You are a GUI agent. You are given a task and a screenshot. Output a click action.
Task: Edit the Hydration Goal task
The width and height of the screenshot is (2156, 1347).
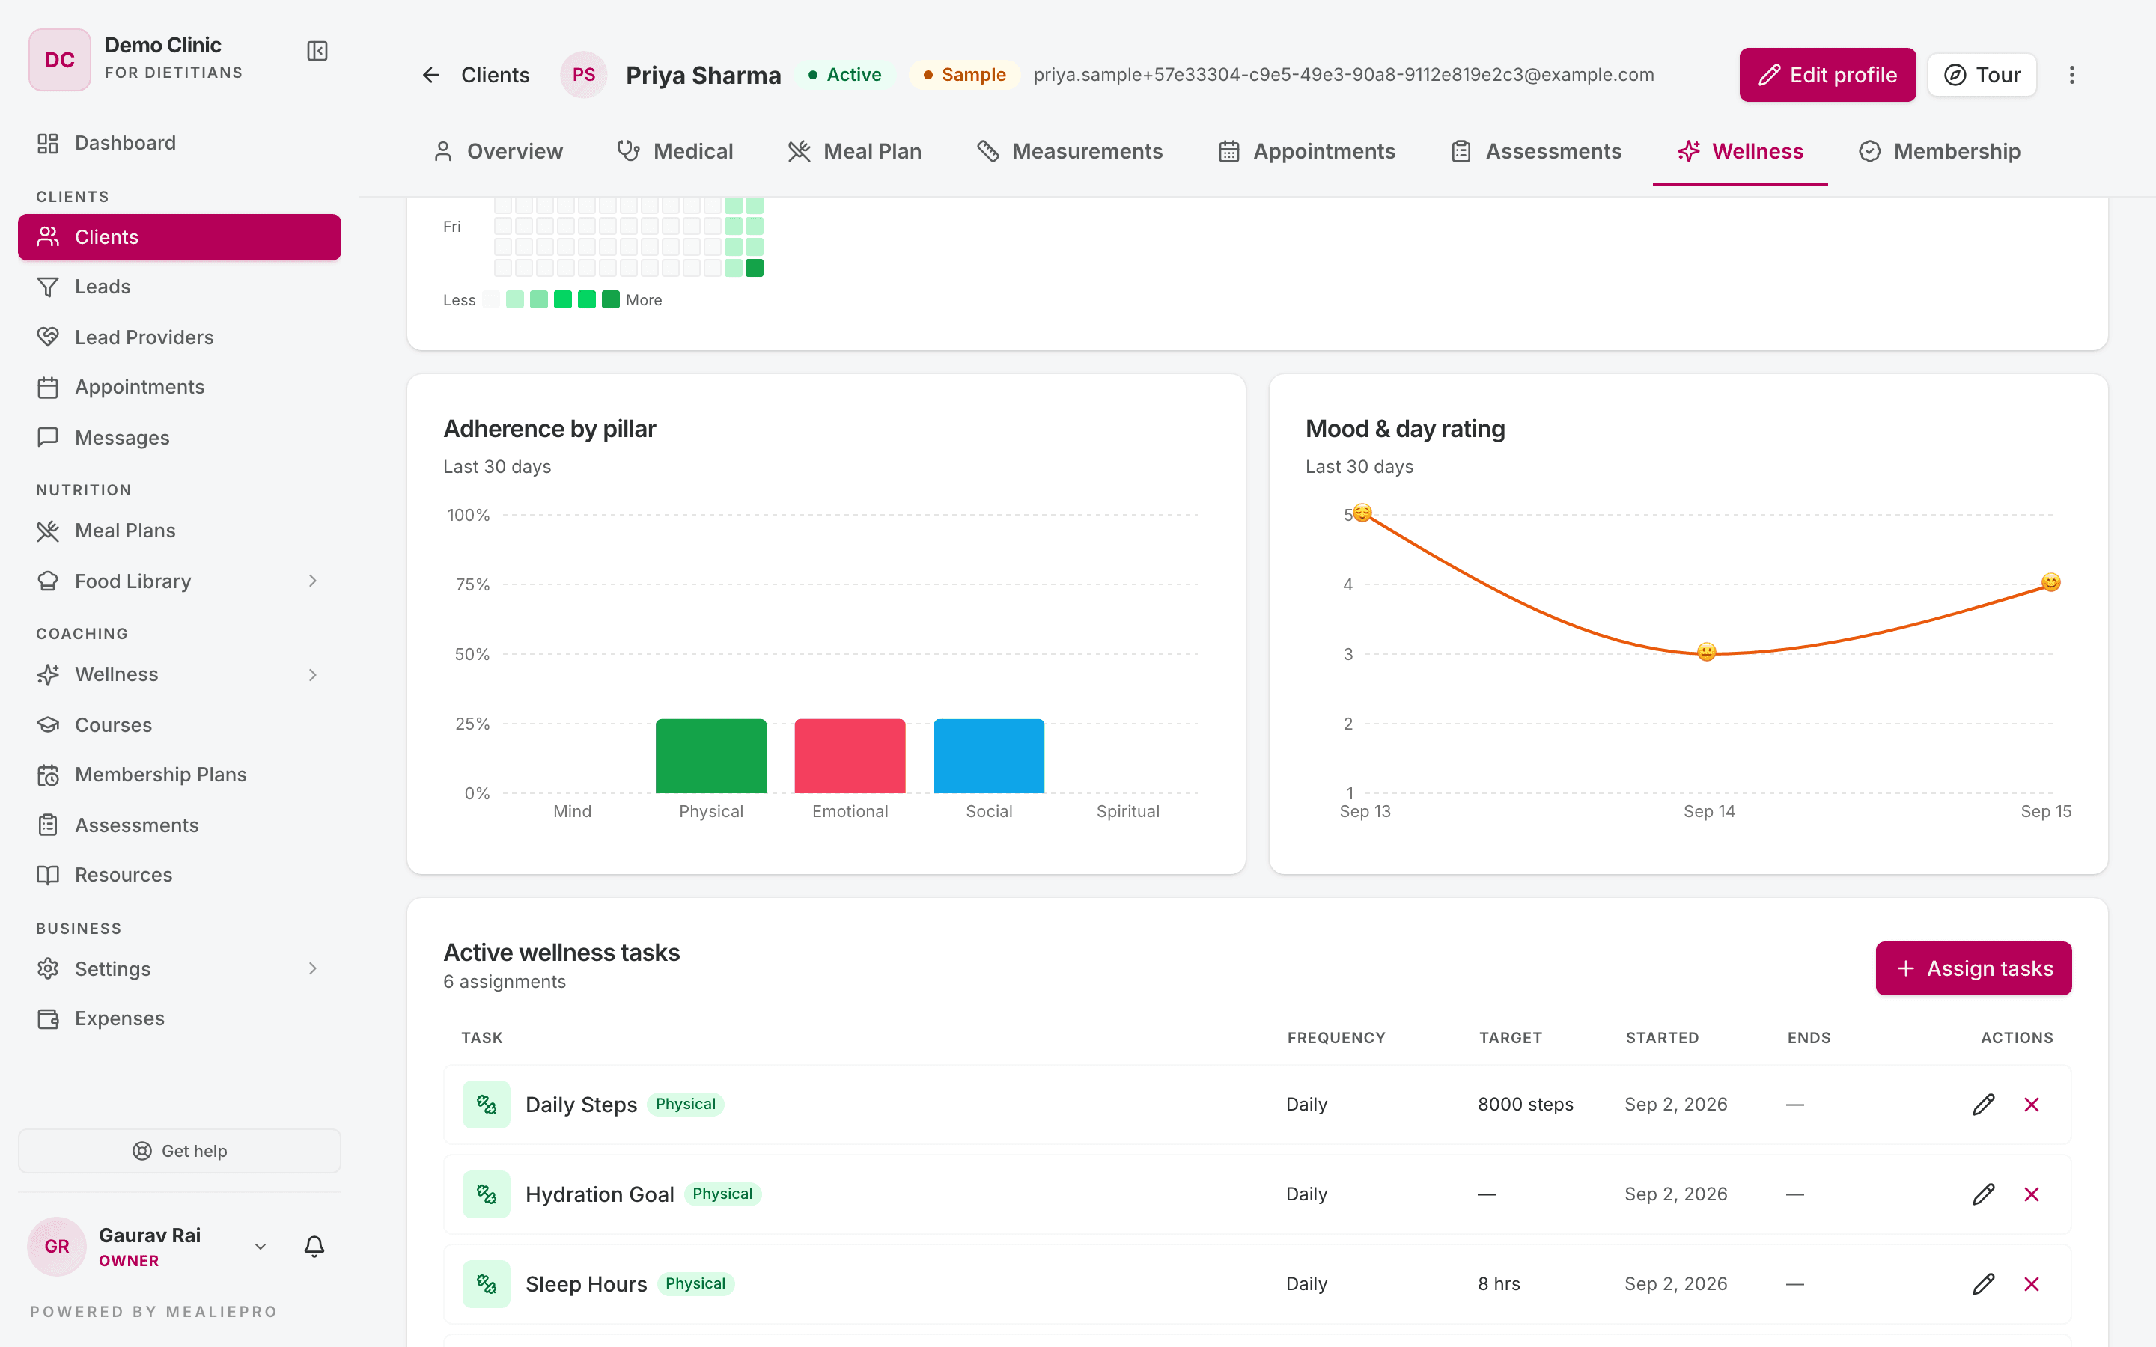(x=1983, y=1194)
